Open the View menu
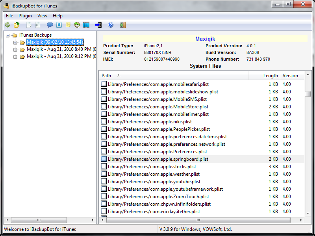The height and width of the screenshot is (236, 315). click(42, 16)
